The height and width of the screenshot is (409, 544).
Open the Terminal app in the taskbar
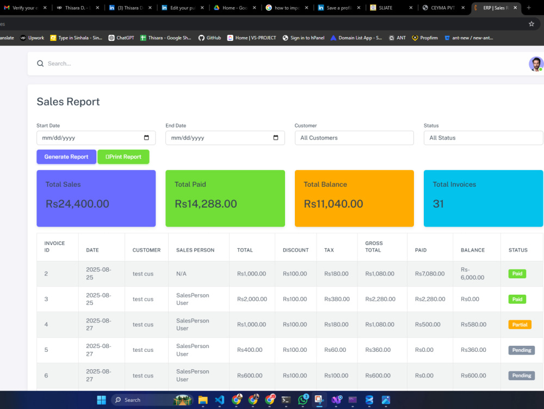tap(286, 400)
